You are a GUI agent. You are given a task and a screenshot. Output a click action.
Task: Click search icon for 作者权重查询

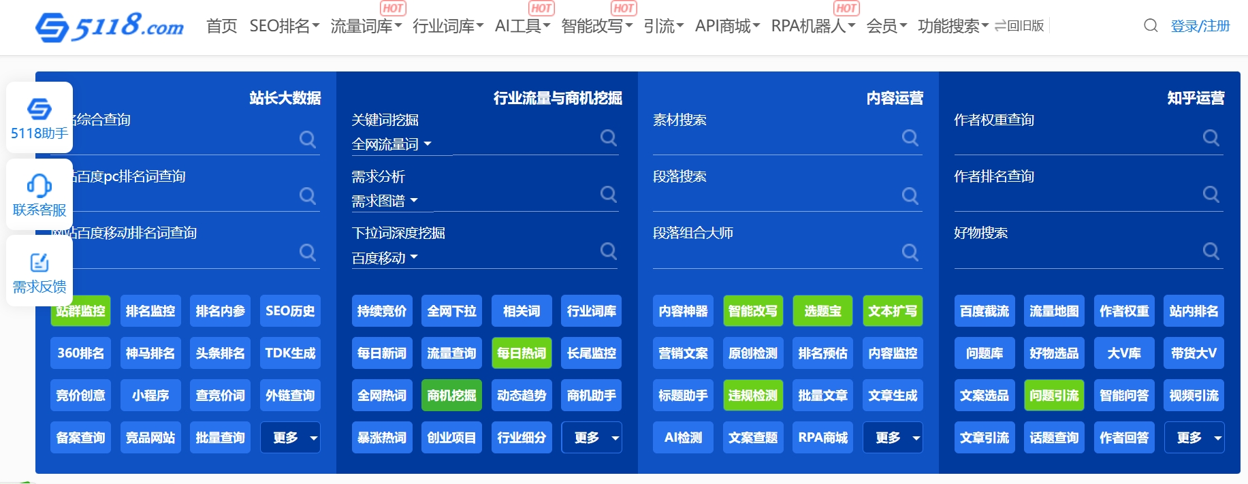1211,138
